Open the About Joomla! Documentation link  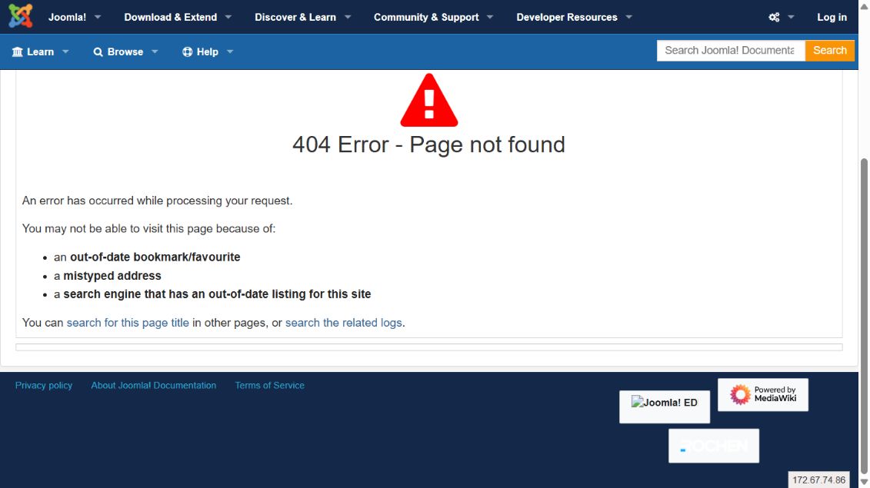154,386
